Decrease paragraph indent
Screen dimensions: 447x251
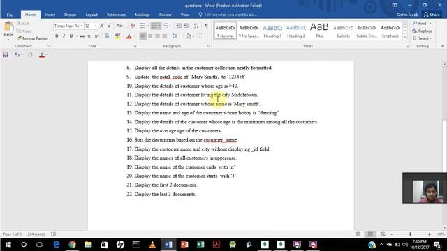tap(179, 26)
